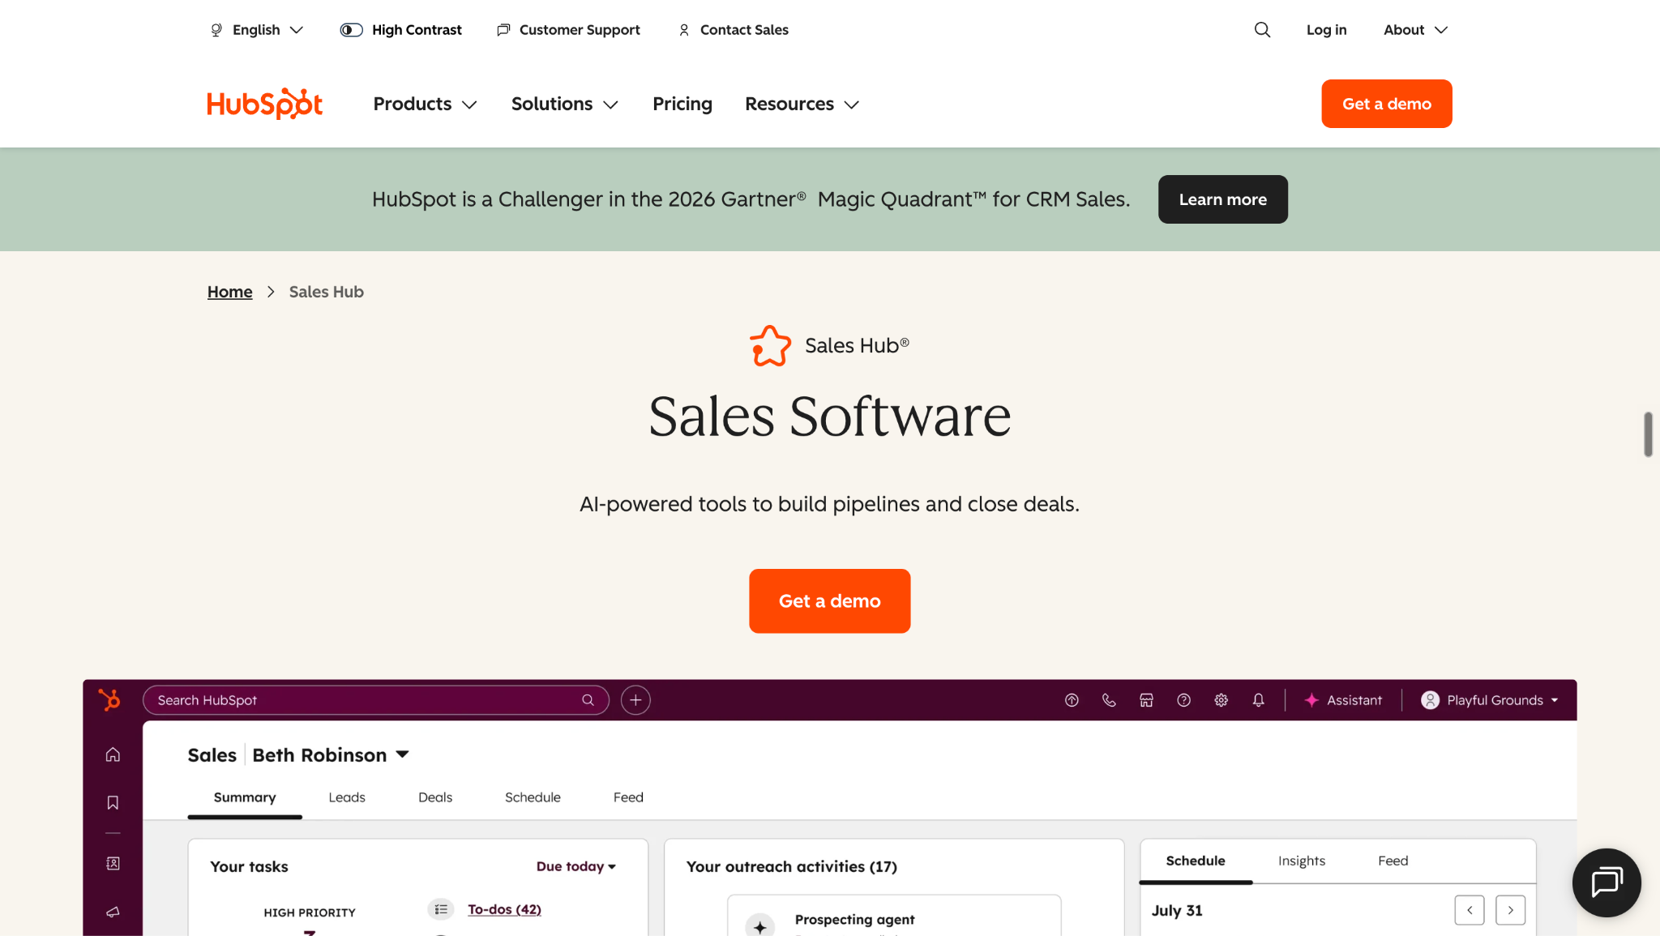Click the notifications bell icon
The image size is (1660, 936).
pyautogui.click(x=1258, y=700)
